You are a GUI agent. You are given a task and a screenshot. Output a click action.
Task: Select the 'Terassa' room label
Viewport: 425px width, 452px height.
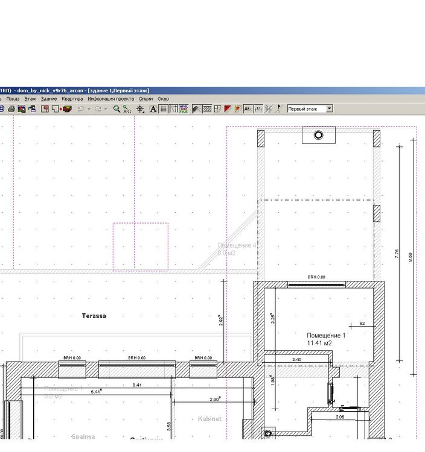[x=94, y=316]
